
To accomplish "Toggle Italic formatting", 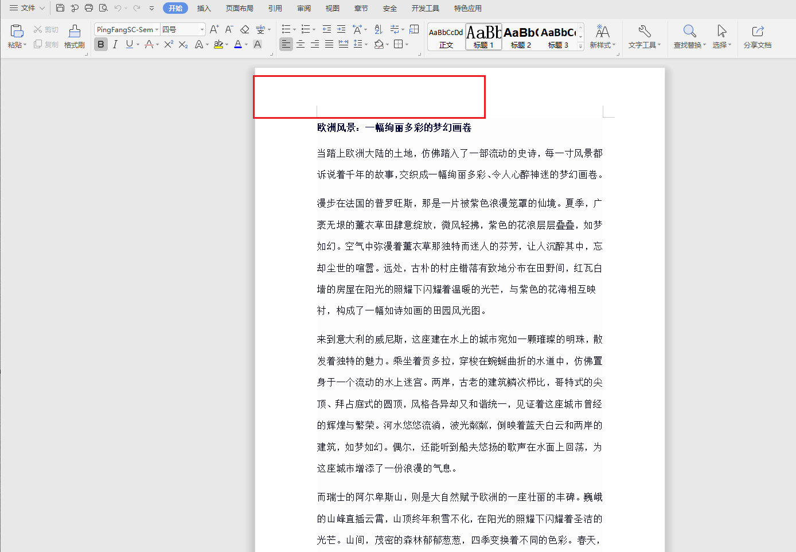I will 115,44.
